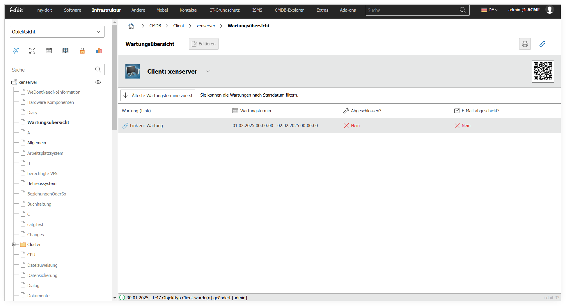Click the orange lock icon
This screenshot has width=566, height=306.
[x=82, y=51]
